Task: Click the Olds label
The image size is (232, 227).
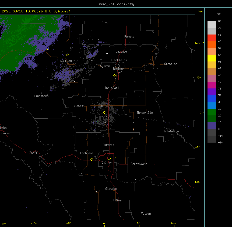Action: click(x=104, y=106)
